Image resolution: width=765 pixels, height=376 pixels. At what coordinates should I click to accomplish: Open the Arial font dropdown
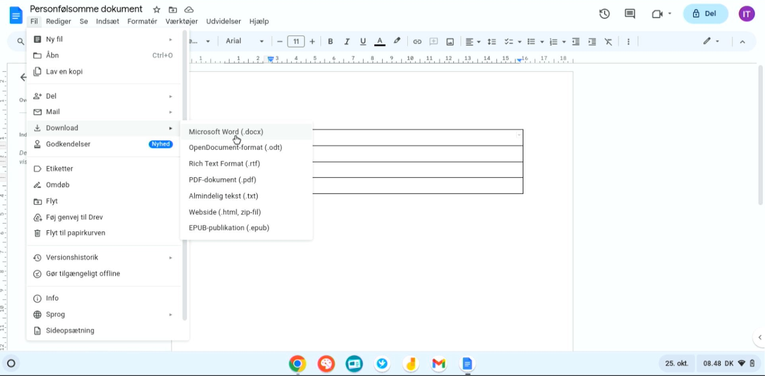[244, 41]
